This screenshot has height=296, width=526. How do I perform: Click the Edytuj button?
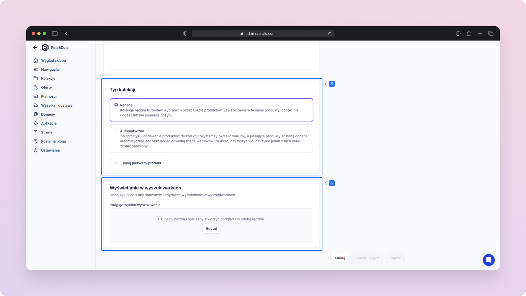tap(211, 229)
